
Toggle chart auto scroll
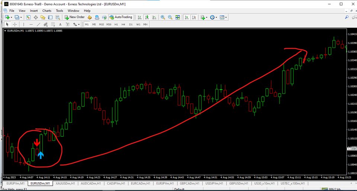187,17
